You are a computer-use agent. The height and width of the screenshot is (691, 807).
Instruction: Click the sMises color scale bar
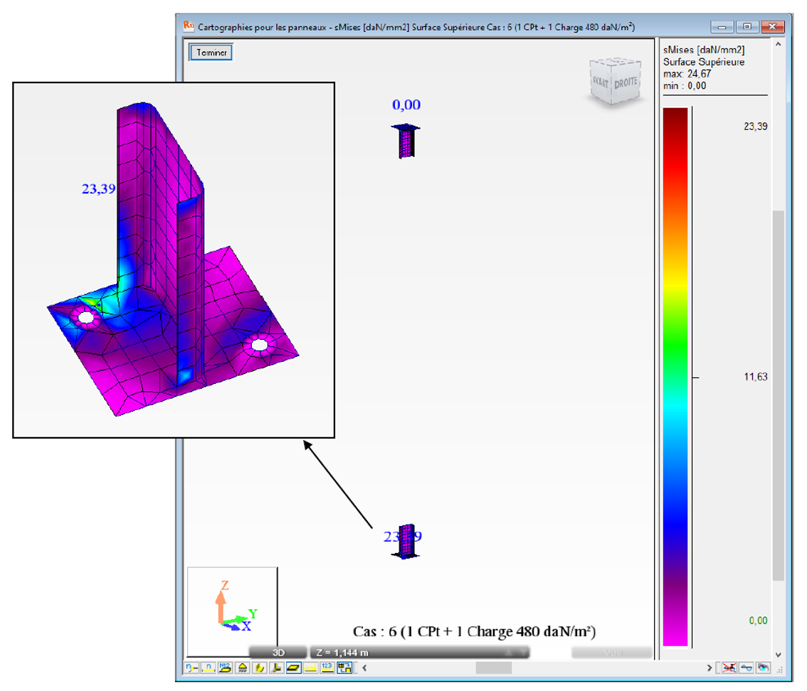click(x=675, y=376)
